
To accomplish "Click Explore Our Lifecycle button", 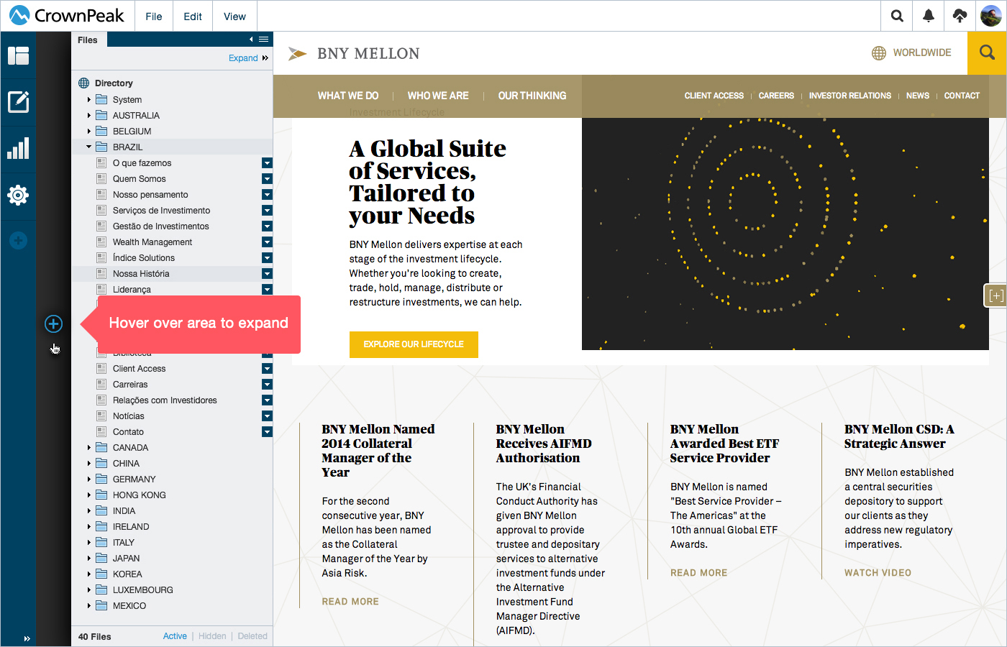I will pyautogui.click(x=414, y=344).
